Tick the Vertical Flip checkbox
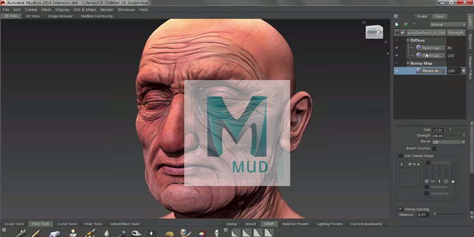Viewport: 474px width, 237px height. (x=427, y=194)
